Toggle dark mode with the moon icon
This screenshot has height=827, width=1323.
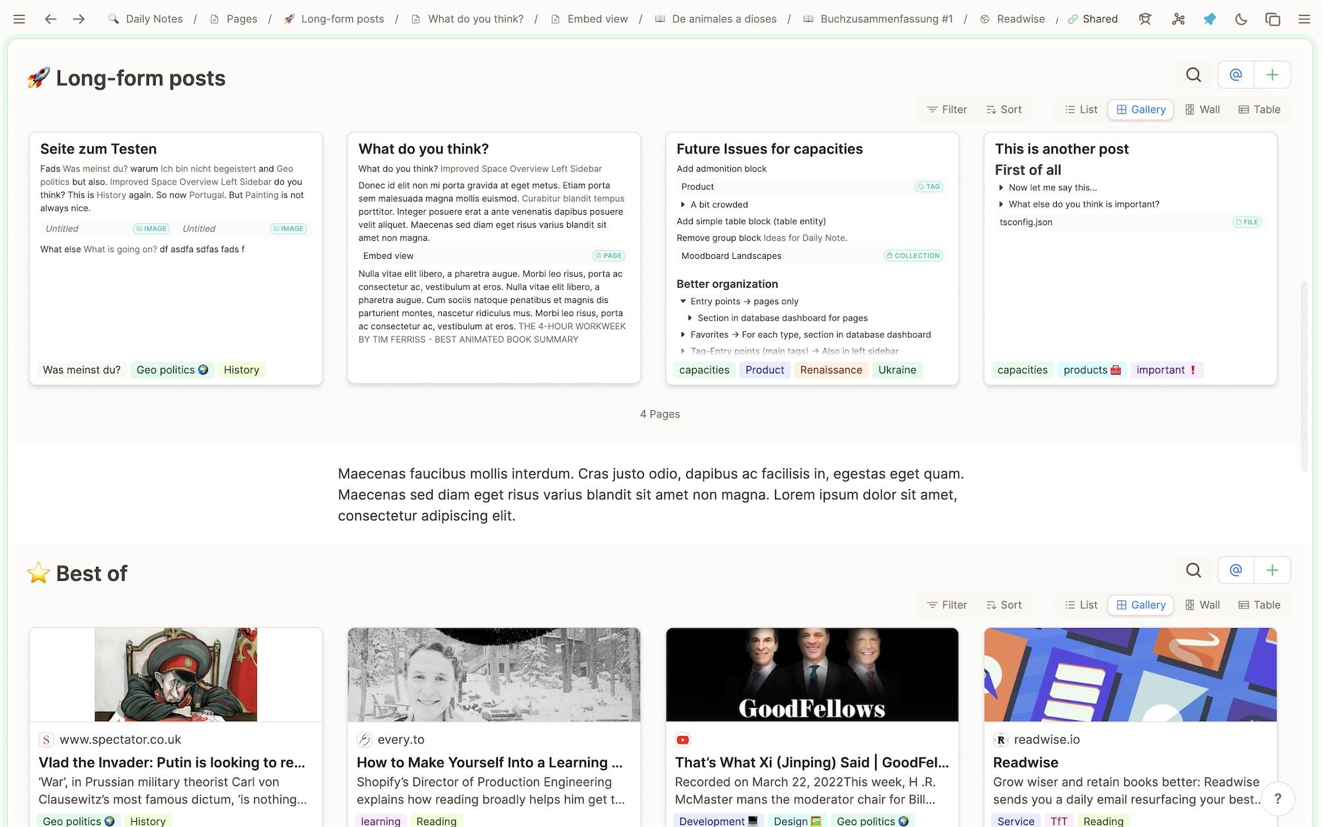[x=1241, y=19]
